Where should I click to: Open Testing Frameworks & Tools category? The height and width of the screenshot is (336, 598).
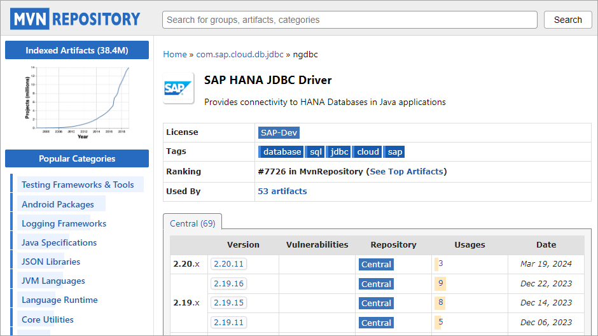78,185
